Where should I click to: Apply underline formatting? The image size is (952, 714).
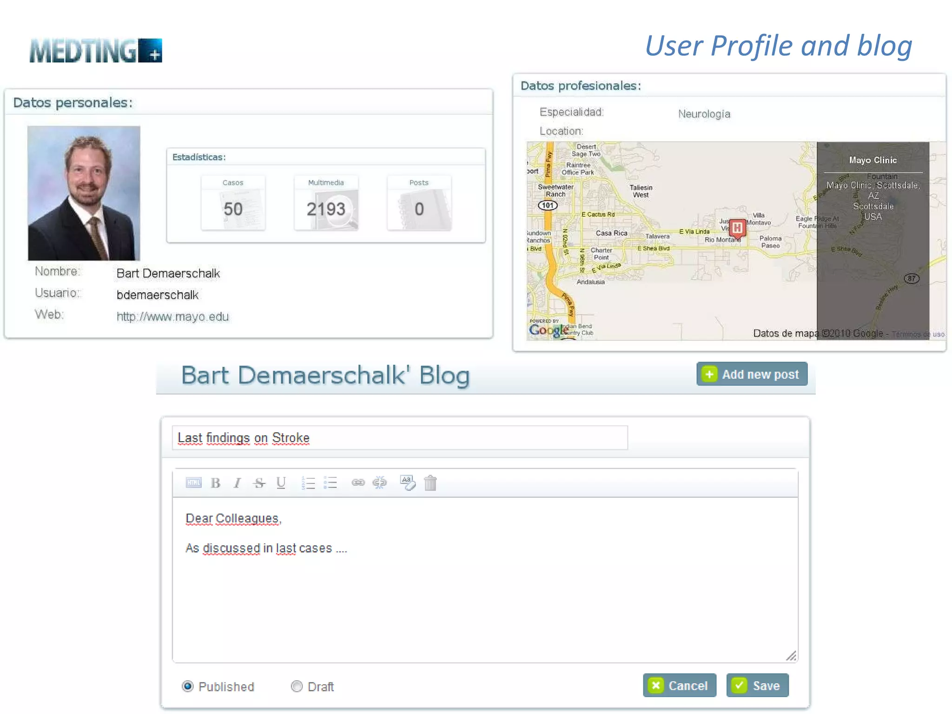281,483
